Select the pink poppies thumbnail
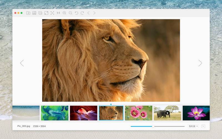This screenshot has height=139, width=222. [x=138, y=113]
